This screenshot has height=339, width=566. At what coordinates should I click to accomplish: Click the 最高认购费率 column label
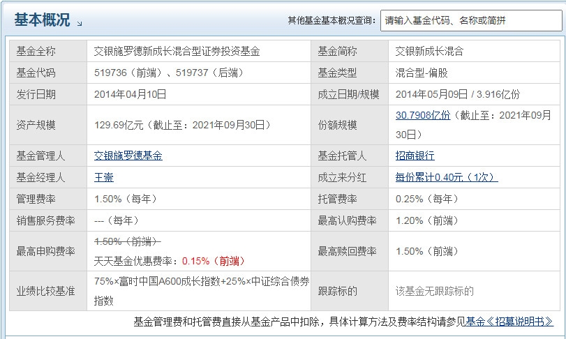point(348,220)
